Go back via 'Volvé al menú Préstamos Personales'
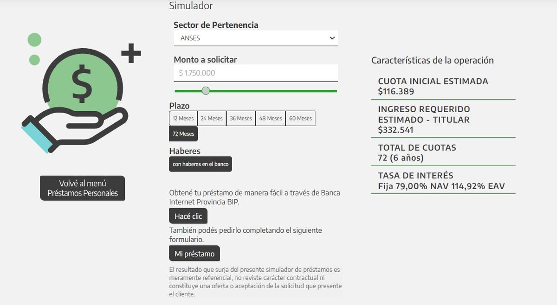The height and width of the screenshot is (305, 557). click(x=83, y=188)
